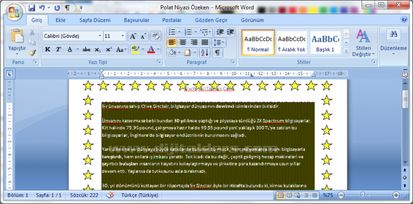Decrease paragraph indent

click(220, 32)
